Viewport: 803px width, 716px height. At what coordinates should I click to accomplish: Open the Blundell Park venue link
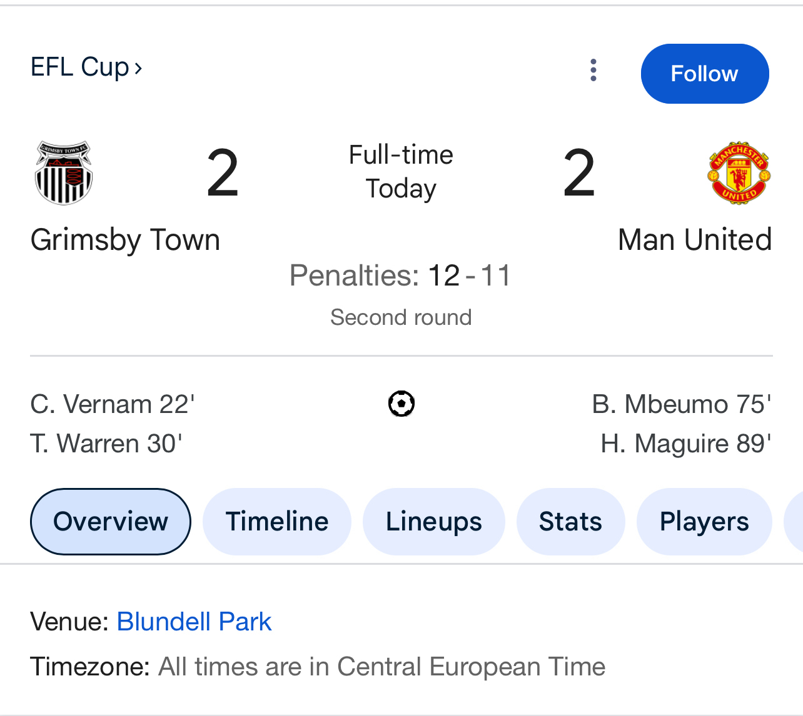coord(194,622)
